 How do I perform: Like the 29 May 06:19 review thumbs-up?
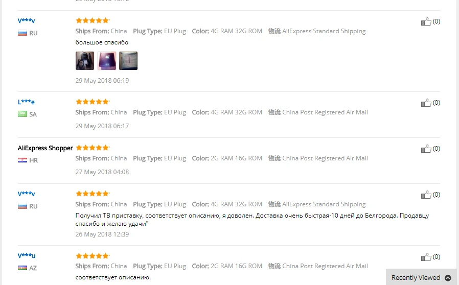tap(426, 21)
